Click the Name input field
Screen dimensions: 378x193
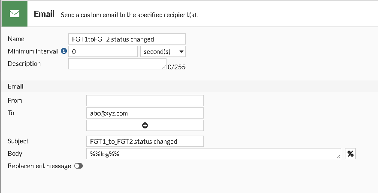click(127, 39)
